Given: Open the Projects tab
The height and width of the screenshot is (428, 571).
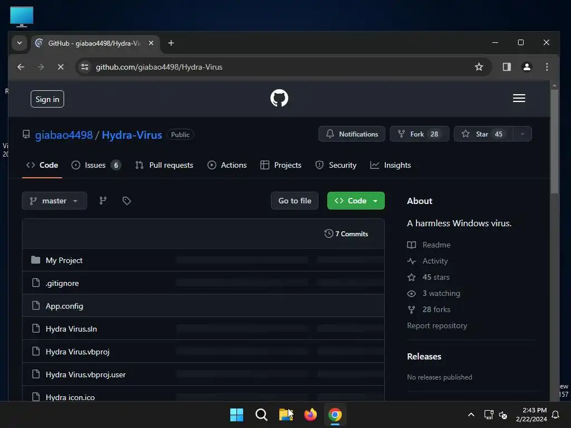Looking at the screenshot, I should [281, 165].
